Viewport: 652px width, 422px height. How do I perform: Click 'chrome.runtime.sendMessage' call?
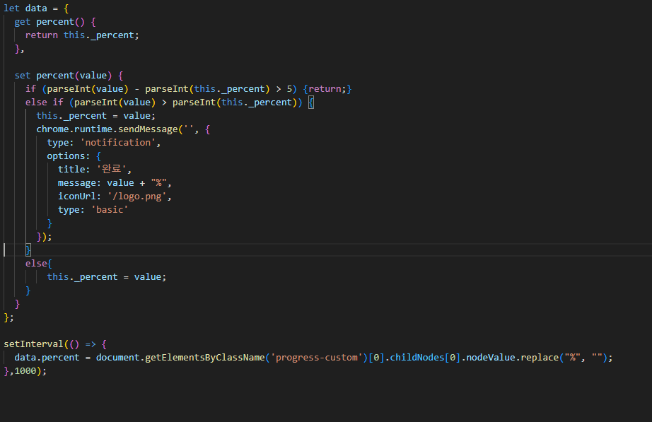pyautogui.click(x=107, y=129)
